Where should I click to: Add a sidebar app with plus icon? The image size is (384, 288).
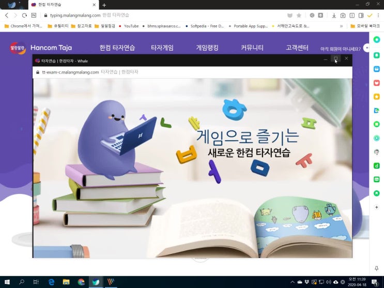377,207
